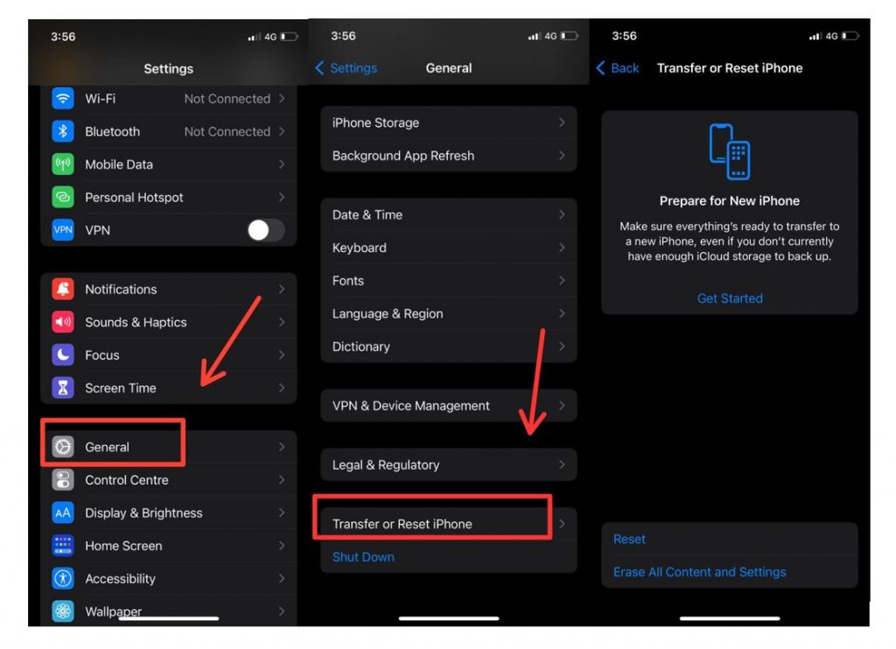Tap the Focus row label
The height and width of the screenshot is (649, 896).
click(102, 355)
